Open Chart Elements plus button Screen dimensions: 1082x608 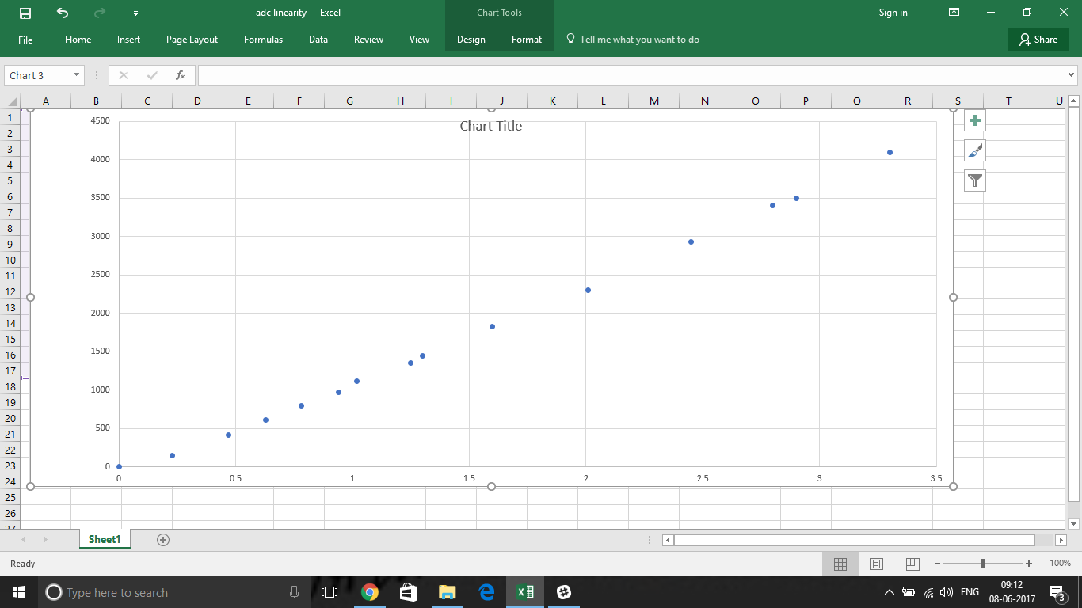tap(975, 120)
